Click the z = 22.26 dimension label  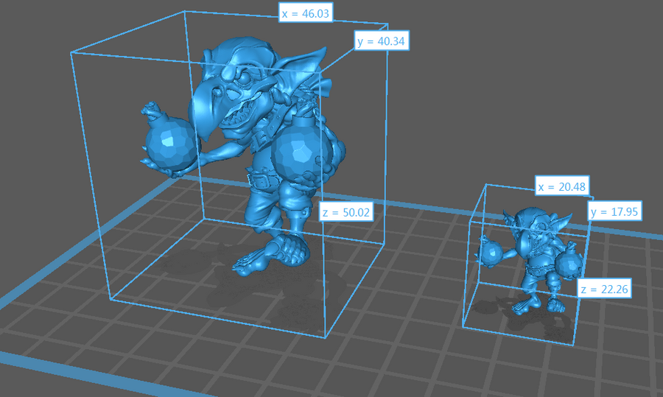[604, 289]
